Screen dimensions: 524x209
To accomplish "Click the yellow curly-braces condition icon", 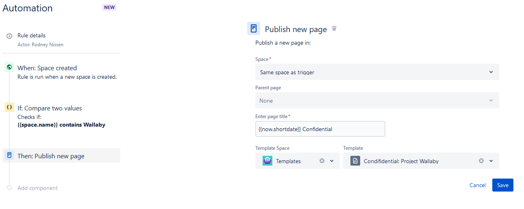I will [9, 107].
